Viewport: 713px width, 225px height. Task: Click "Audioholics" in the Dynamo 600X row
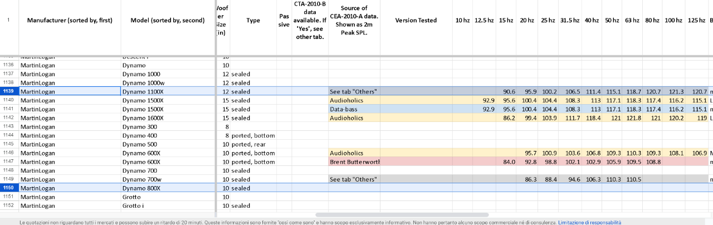pyautogui.click(x=354, y=153)
